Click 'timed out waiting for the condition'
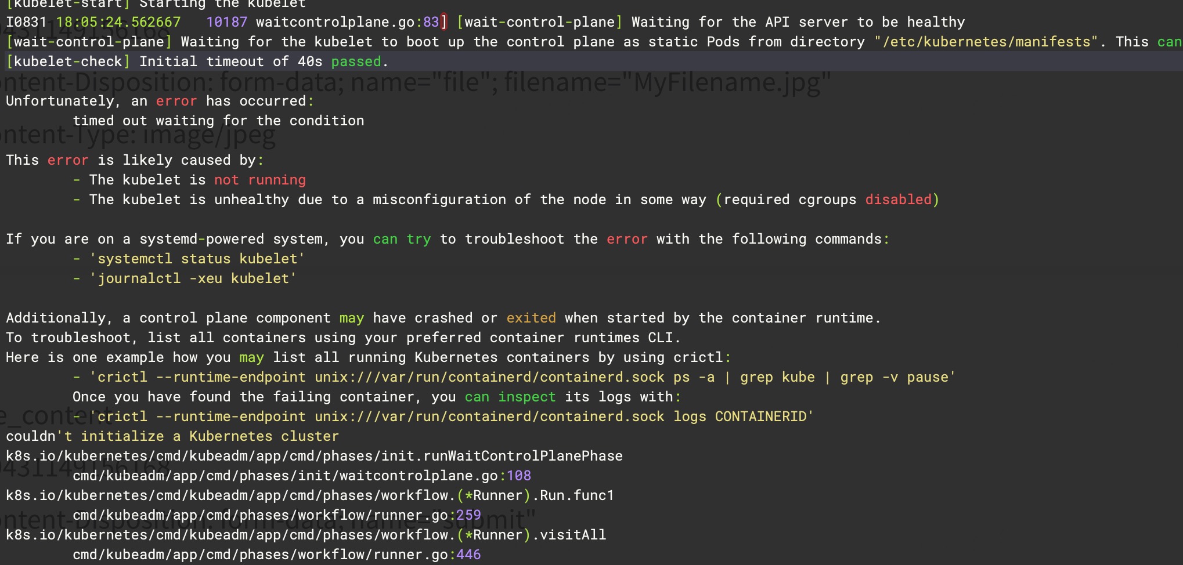This screenshot has width=1183, height=565. [x=218, y=121]
